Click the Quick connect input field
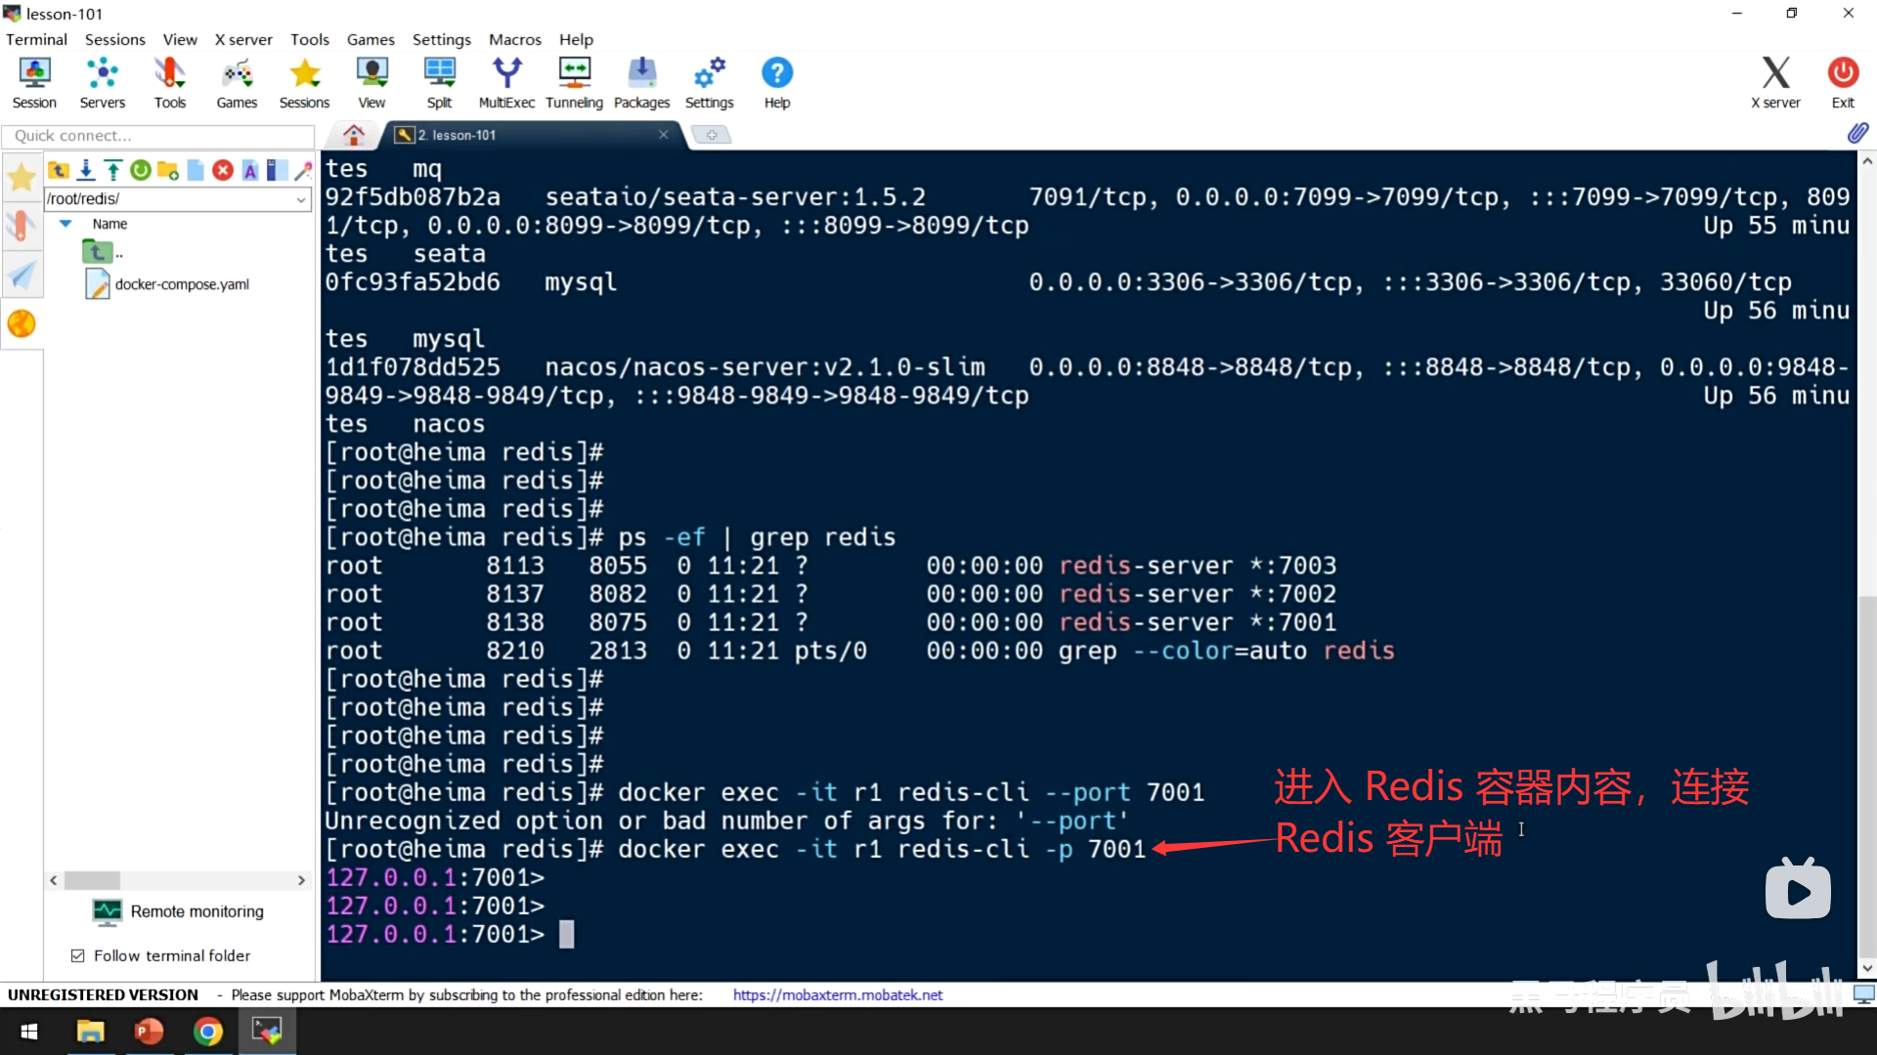This screenshot has width=1877, height=1055. pyautogui.click(x=156, y=136)
